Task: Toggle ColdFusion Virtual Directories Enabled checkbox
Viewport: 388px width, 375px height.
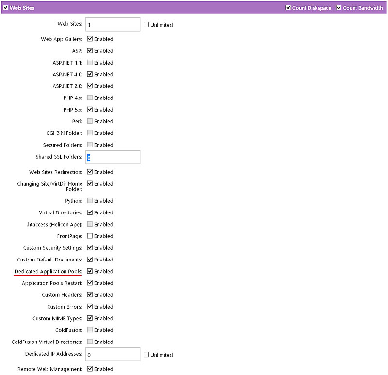Action: tap(90, 342)
